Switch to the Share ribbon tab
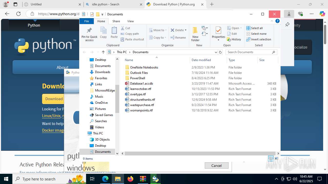The image size is (328, 184). 116,21
